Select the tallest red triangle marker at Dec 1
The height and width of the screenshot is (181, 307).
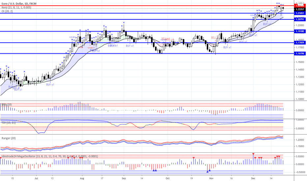tap(253, 154)
